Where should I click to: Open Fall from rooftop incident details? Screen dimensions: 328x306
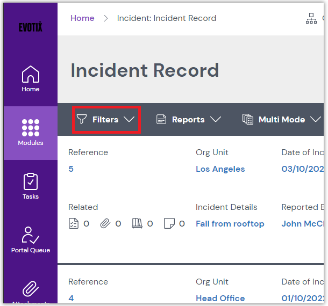[230, 224]
